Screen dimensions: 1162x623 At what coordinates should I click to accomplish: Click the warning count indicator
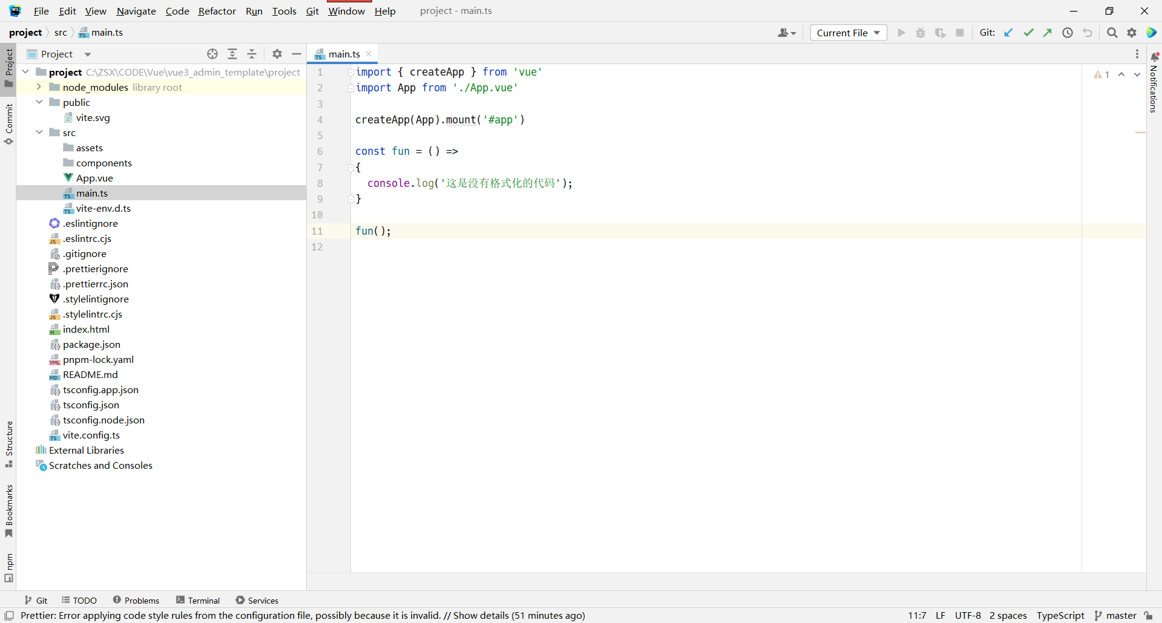click(1101, 74)
